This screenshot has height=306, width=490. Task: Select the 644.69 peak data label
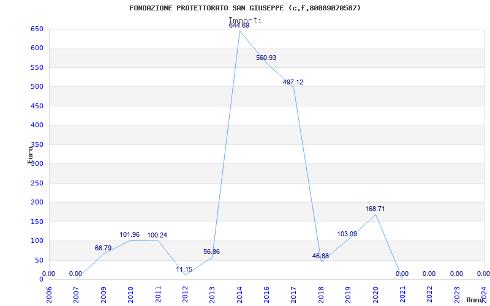click(x=239, y=26)
